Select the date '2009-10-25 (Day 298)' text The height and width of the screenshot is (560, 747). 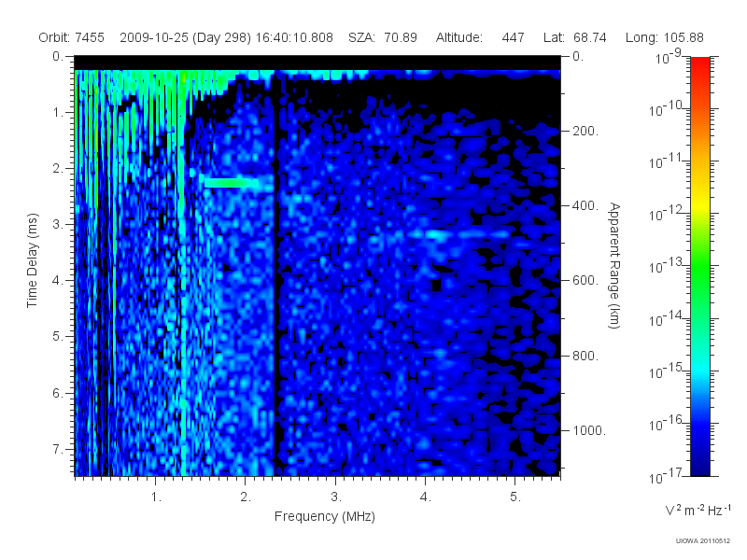point(185,37)
